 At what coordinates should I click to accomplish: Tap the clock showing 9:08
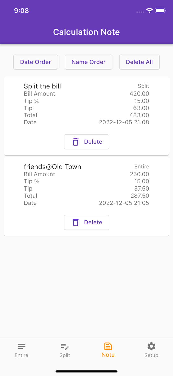21,11
